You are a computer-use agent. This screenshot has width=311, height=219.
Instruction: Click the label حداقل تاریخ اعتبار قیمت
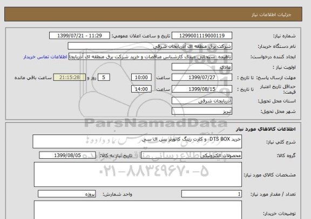tap(278, 89)
